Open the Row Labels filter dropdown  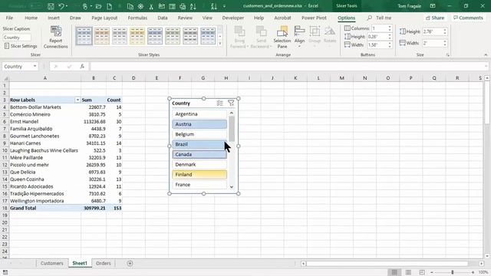click(x=77, y=100)
